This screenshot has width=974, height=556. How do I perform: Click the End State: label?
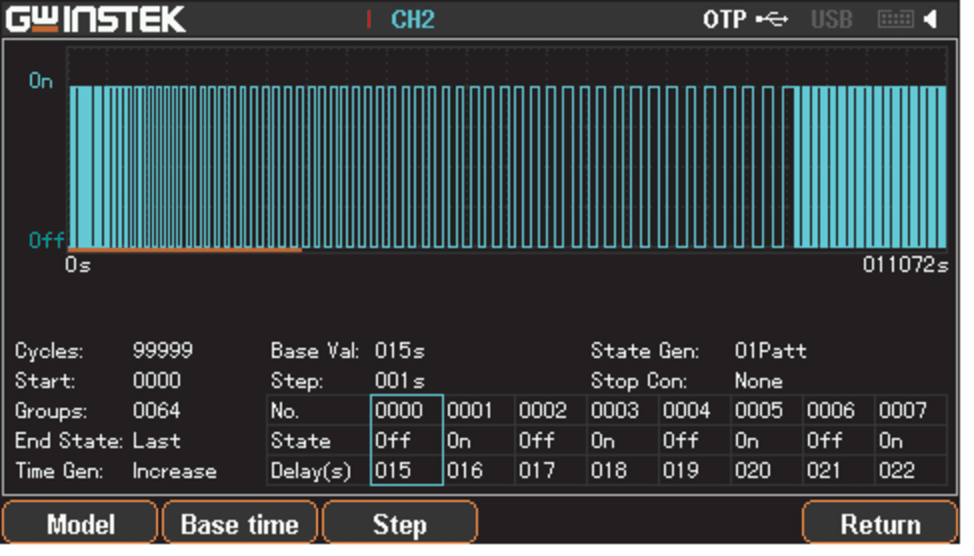[69, 441]
